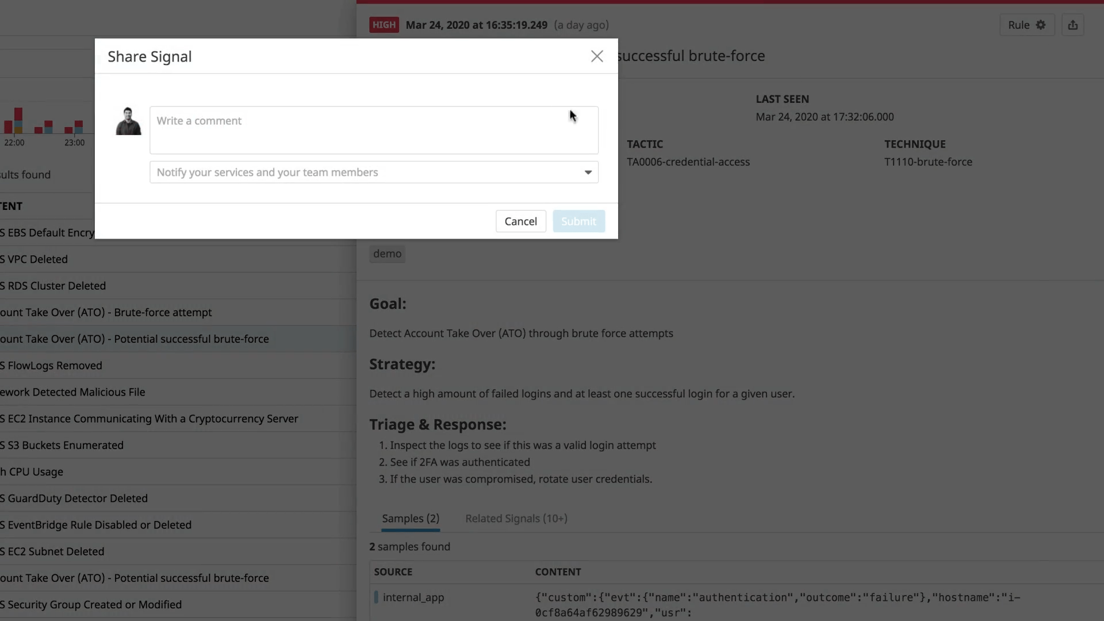Click the user avatar in the dialog
The height and width of the screenshot is (621, 1104).
point(128,121)
